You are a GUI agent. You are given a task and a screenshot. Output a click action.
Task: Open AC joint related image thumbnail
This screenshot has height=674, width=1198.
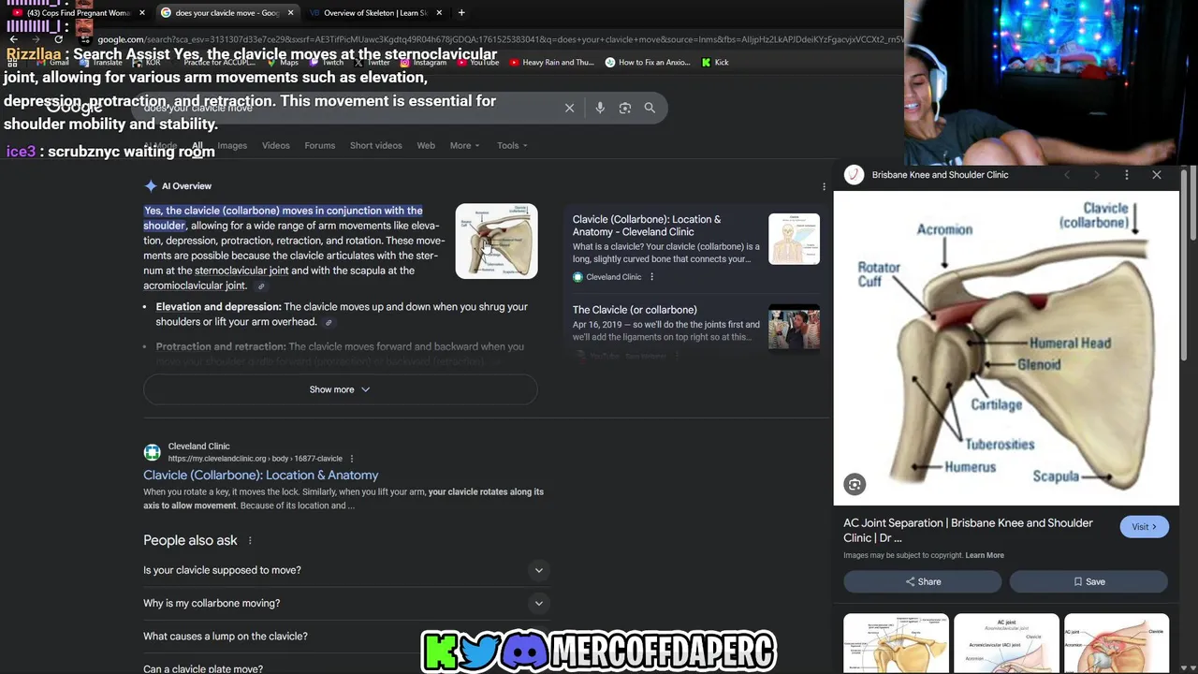click(1006, 644)
